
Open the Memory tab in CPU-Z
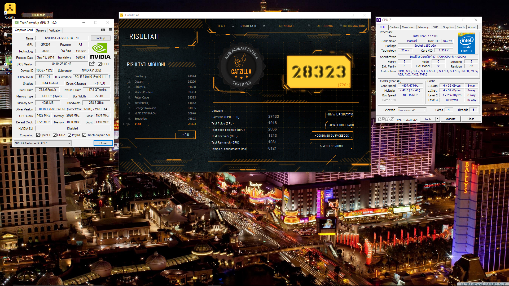(423, 27)
